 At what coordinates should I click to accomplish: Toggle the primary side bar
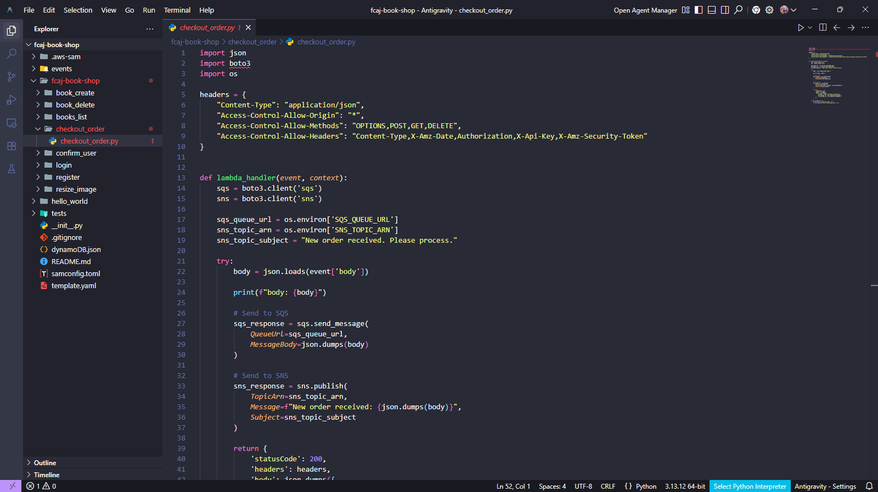pos(699,10)
